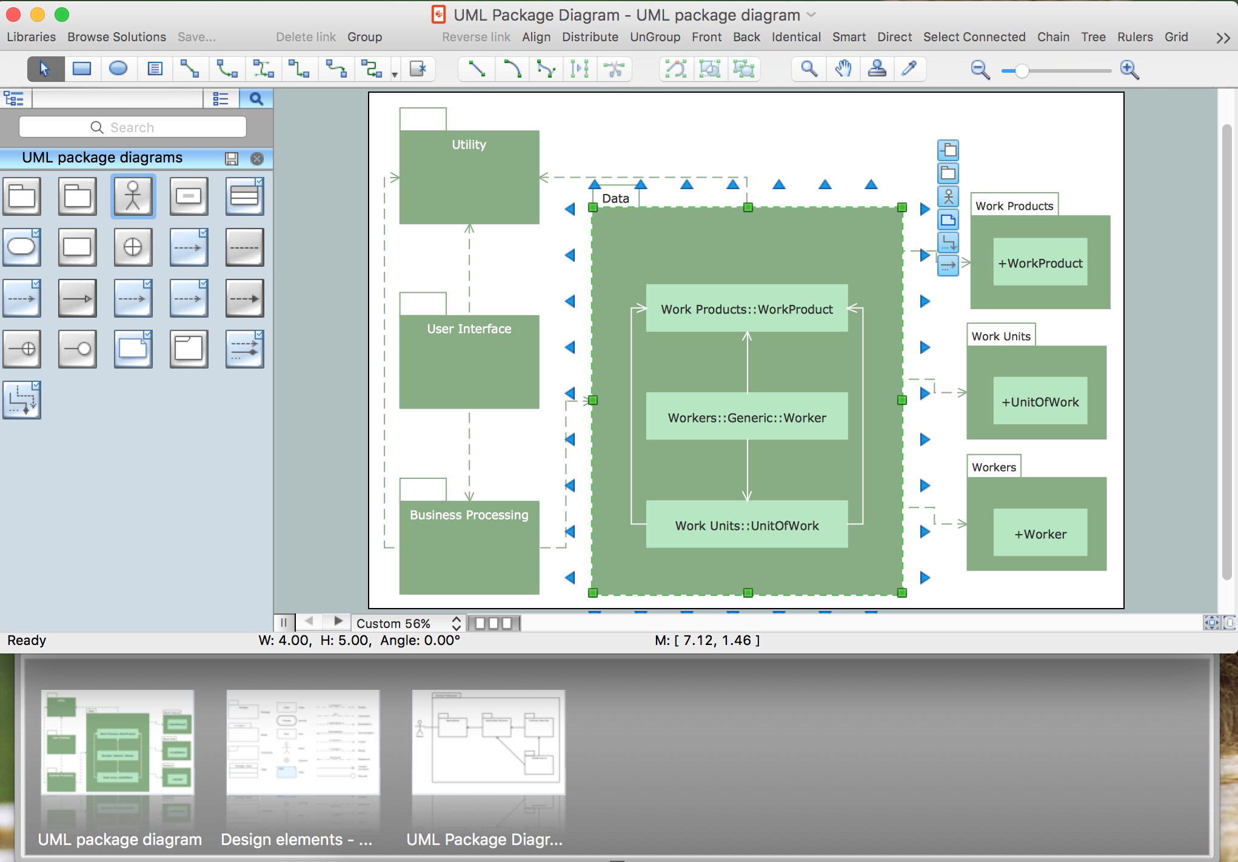Pick the circled-plus containment shape

point(133,247)
